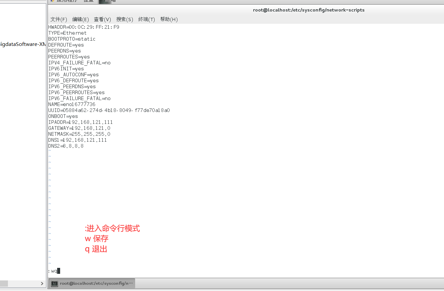
Task: Open the 查看(V) menu
Action: pos(102,19)
